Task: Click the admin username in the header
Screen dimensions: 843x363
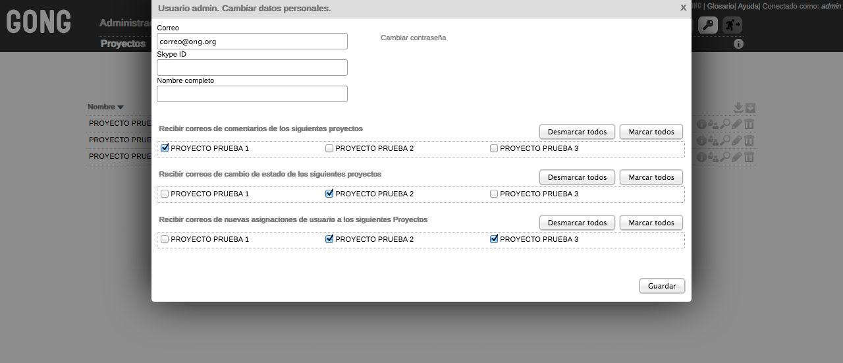Action: [831, 6]
